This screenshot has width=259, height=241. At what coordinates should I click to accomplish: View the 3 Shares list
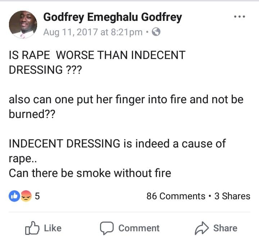click(232, 196)
